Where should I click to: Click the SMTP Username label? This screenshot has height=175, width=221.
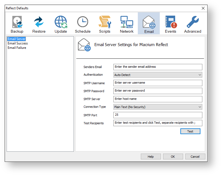click(x=94, y=83)
